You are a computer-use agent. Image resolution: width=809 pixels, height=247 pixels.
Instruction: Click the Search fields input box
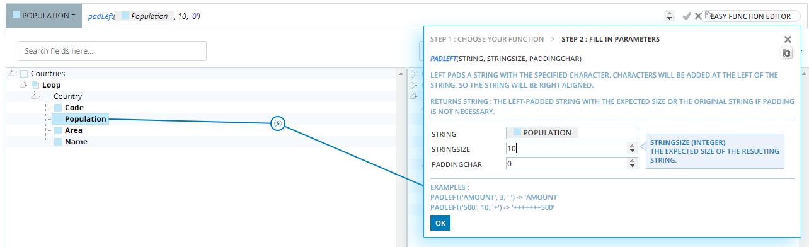[x=112, y=51]
